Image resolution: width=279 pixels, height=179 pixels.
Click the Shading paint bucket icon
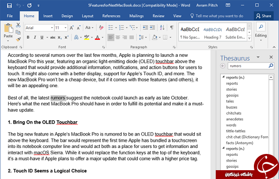coord(155,38)
